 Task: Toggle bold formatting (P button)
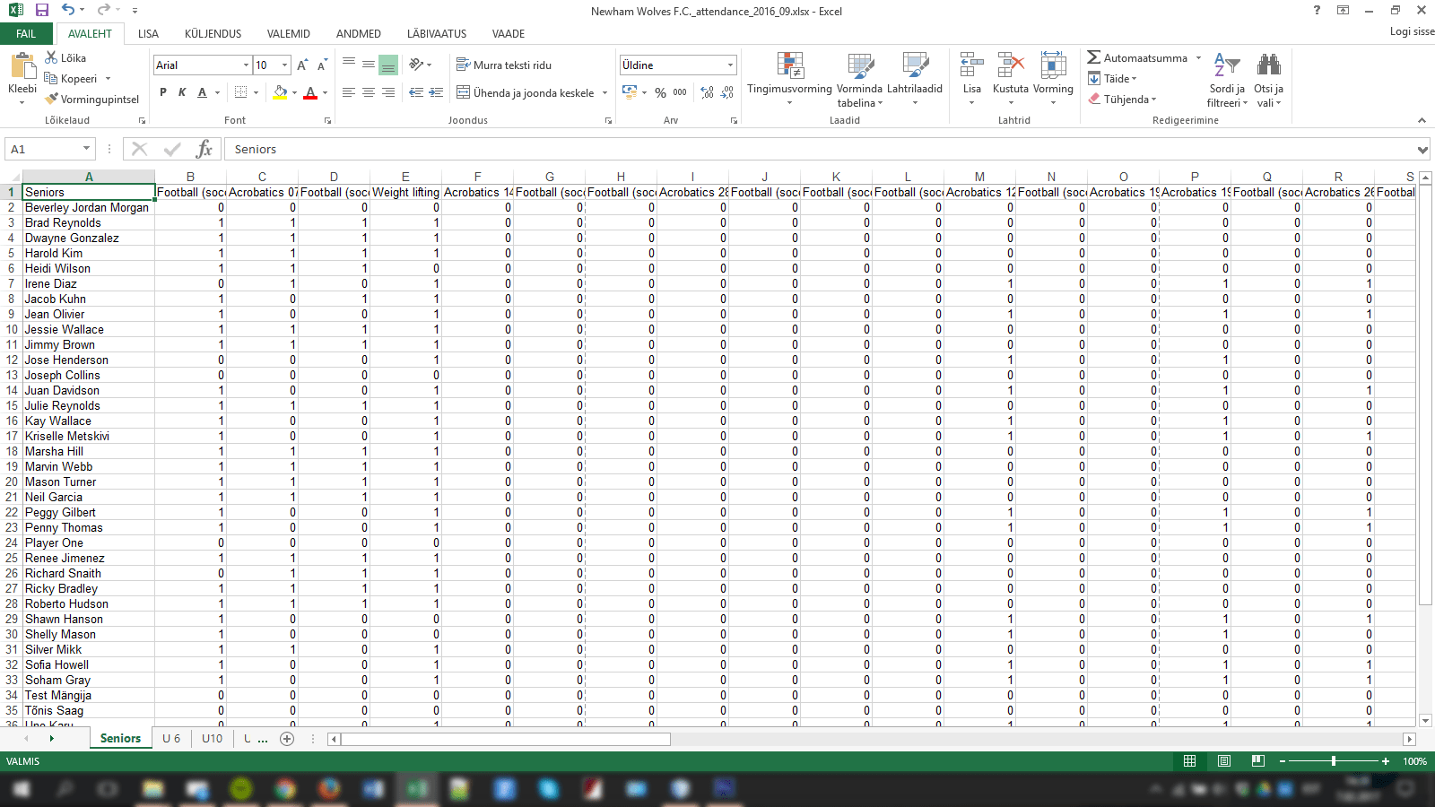coord(162,92)
